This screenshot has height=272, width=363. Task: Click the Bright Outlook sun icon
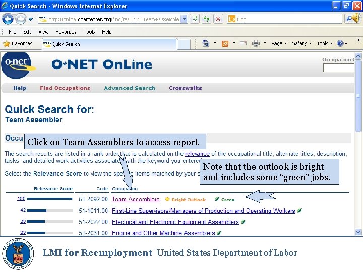point(167,199)
